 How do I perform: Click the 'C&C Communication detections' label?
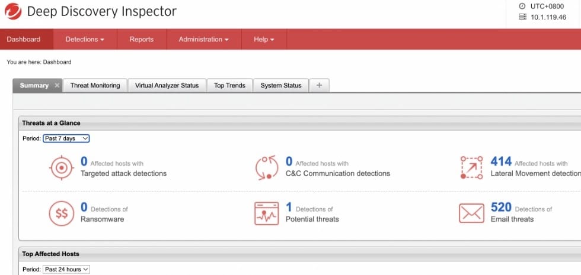[x=338, y=173]
